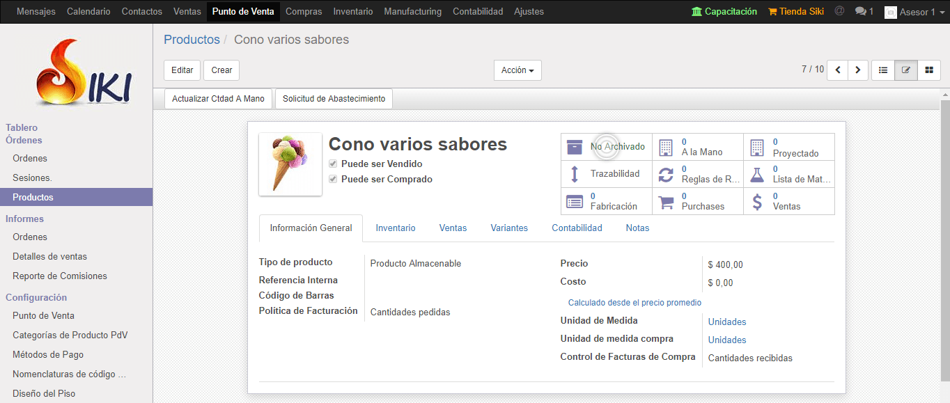Open the Contabilidad menu
The height and width of the screenshot is (403, 950).
(x=478, y=11)
